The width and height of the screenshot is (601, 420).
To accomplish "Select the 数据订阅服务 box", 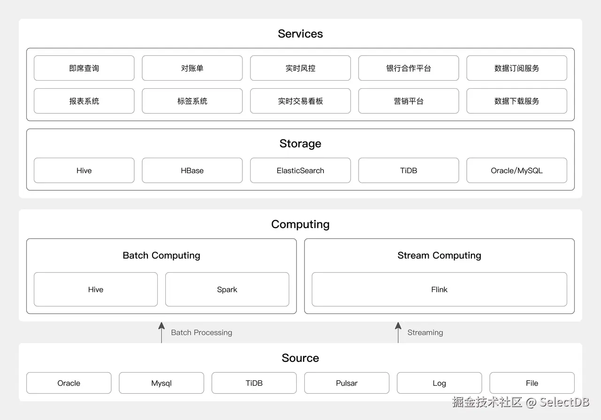I will (516, 68).
